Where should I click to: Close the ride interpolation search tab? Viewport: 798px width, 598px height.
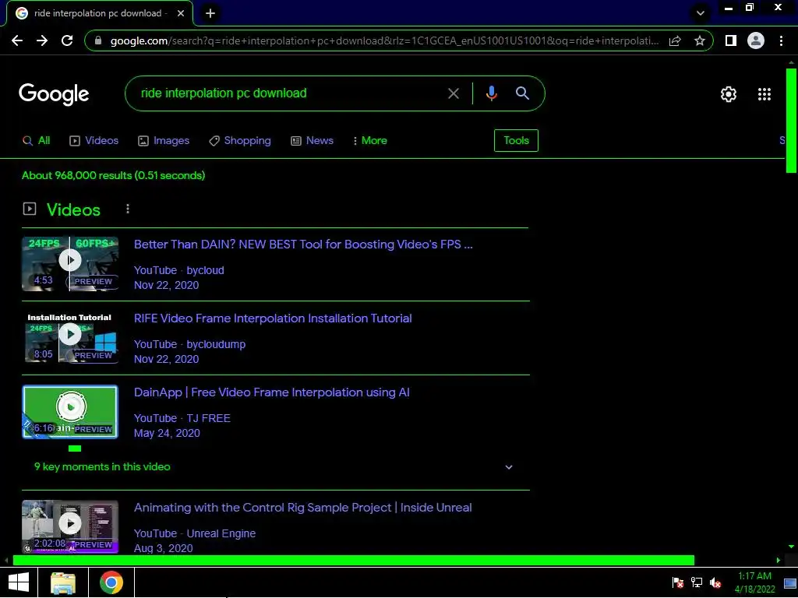coord(181,13)
